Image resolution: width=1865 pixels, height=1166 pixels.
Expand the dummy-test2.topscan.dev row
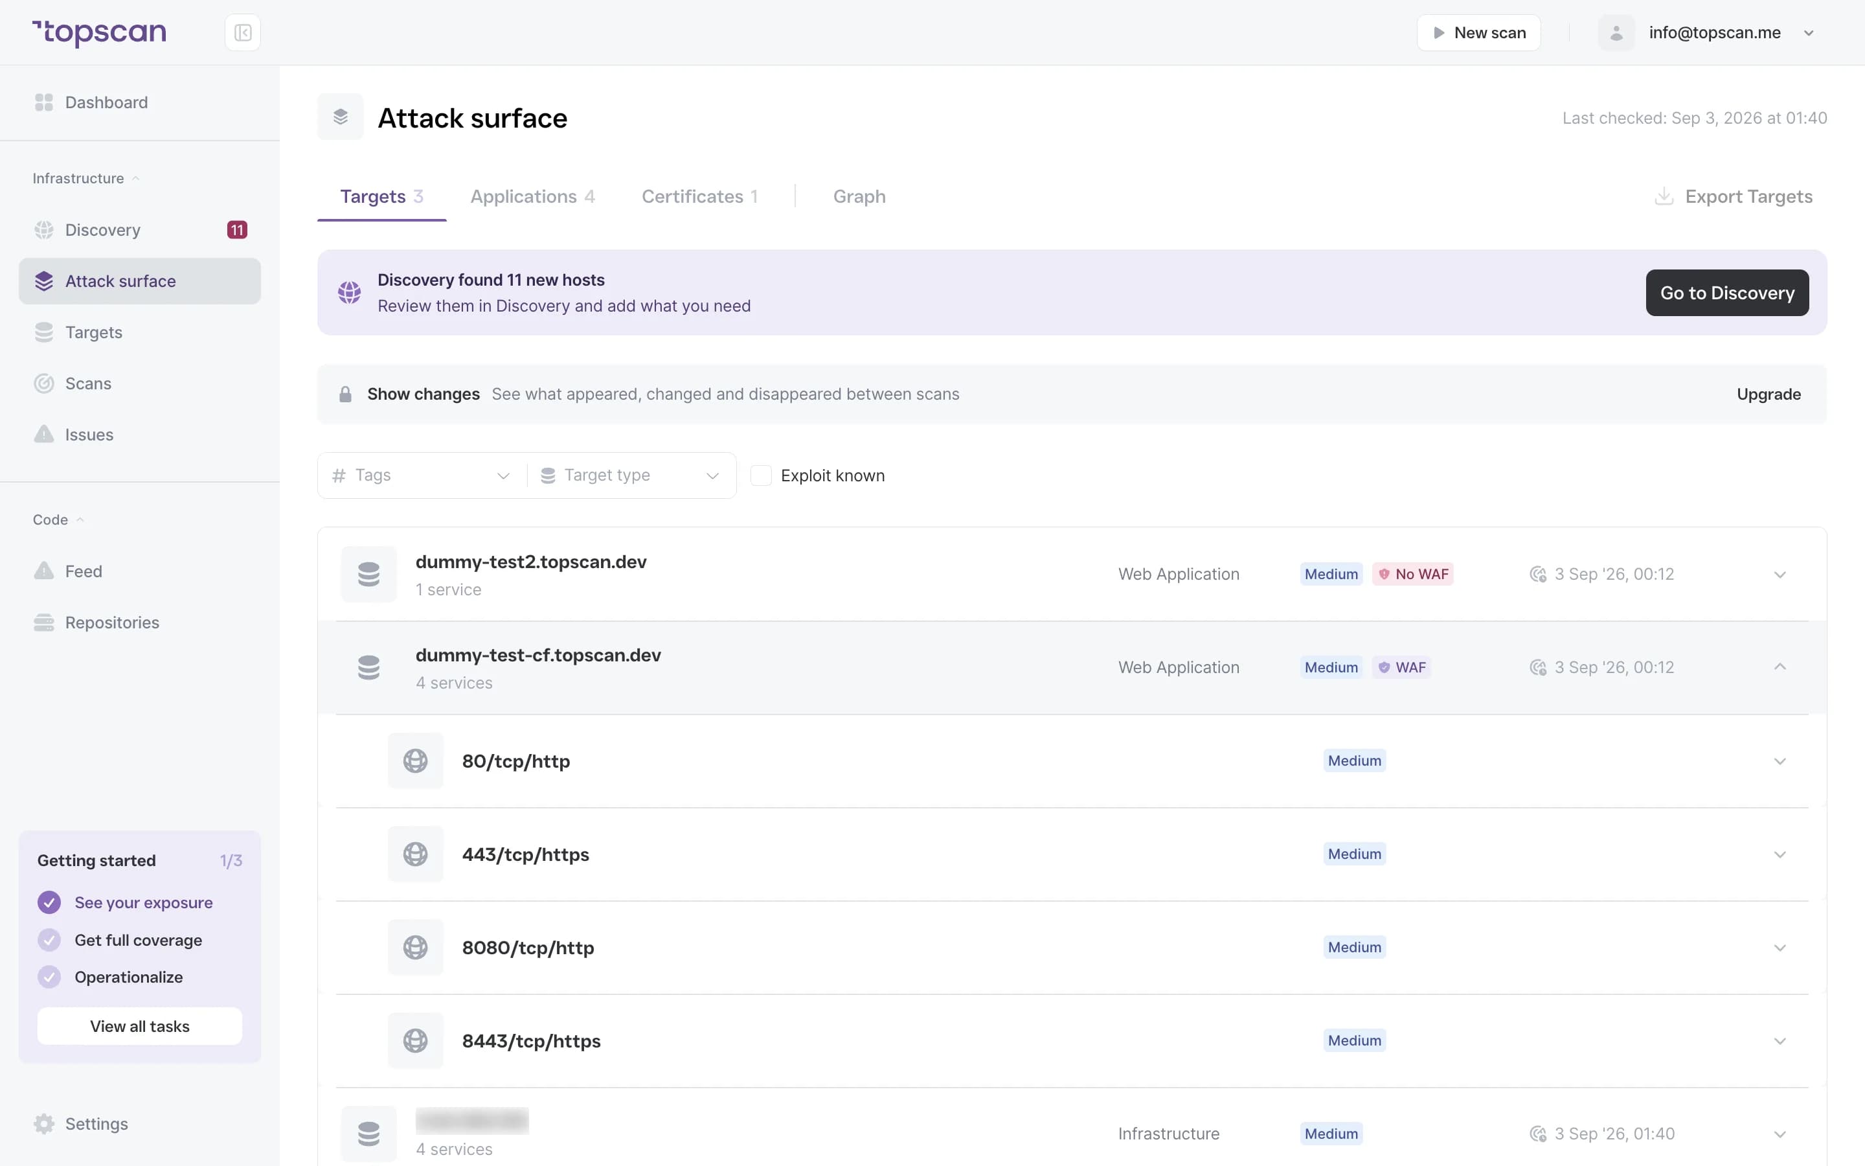coord(1780,575)
